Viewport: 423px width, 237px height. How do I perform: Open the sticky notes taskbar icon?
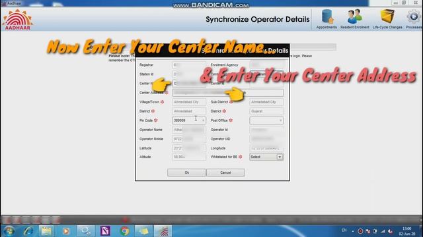point(143,231)
